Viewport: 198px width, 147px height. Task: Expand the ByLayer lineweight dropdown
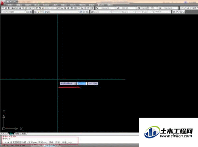(152, 12)
